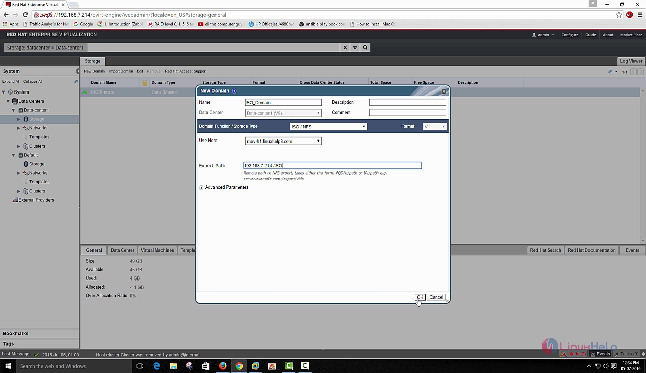This screenshot has width=646, height=373.
Task: Click the yellow shared-status column icon
Action: tap(145, 83)
